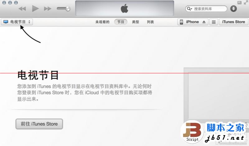Switch to the 类型 tab
This screenshot has width=249, height=146.
click(x=136, y=22)
